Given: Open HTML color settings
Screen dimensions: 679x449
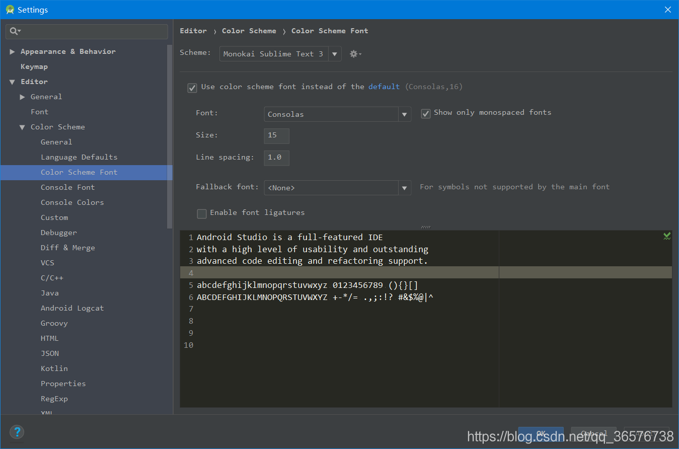Looking at the screenshot, I should (x=50, y=338).
